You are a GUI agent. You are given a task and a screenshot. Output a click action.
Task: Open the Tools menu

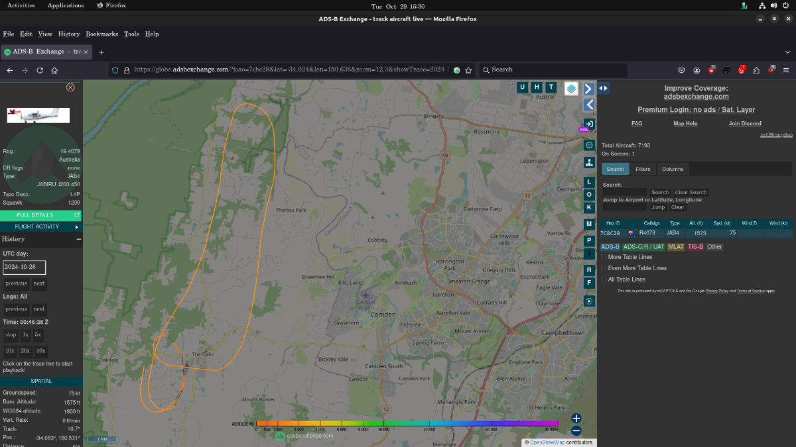pos(131,34)
